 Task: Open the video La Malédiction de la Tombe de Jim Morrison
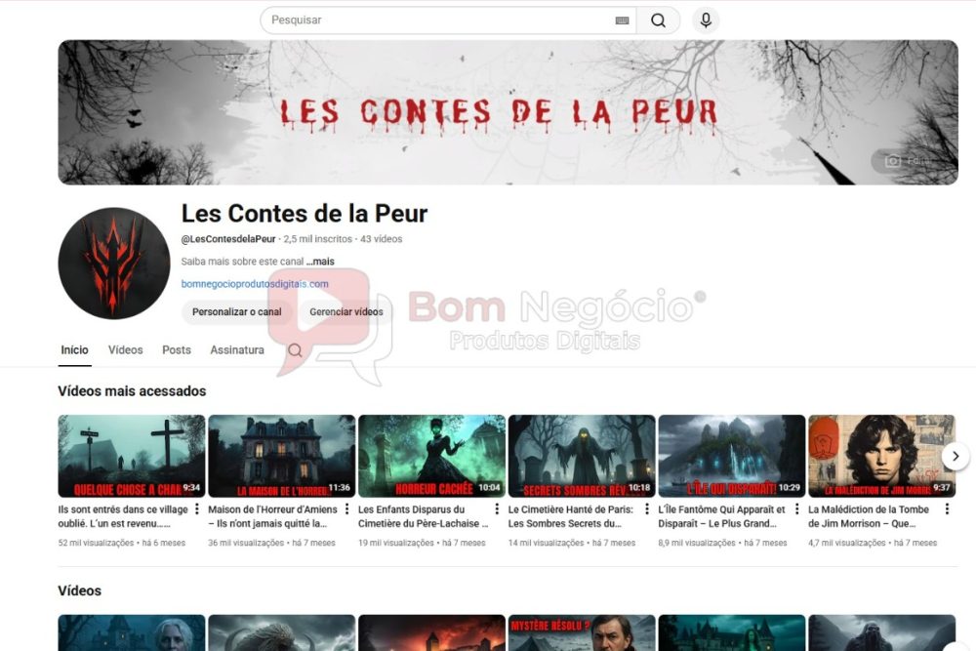tap(881, 455)
